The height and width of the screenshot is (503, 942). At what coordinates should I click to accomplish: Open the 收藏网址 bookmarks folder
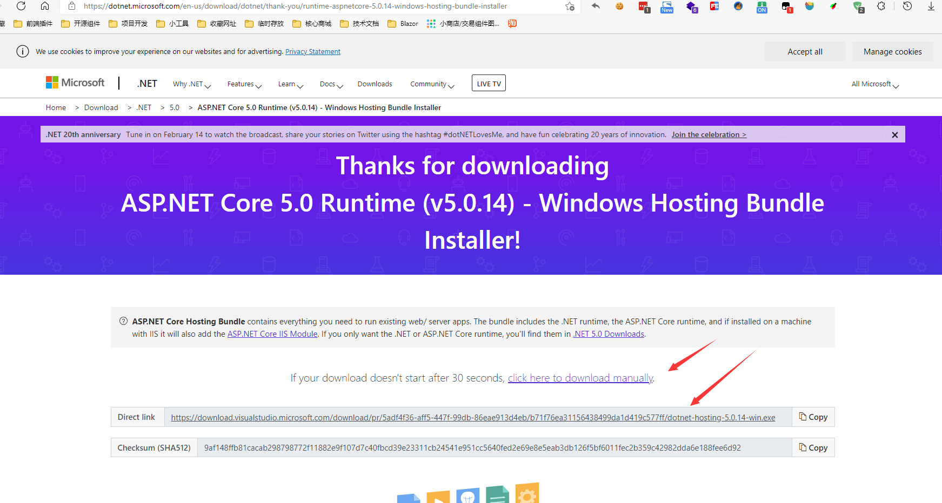tap(217, 23)
